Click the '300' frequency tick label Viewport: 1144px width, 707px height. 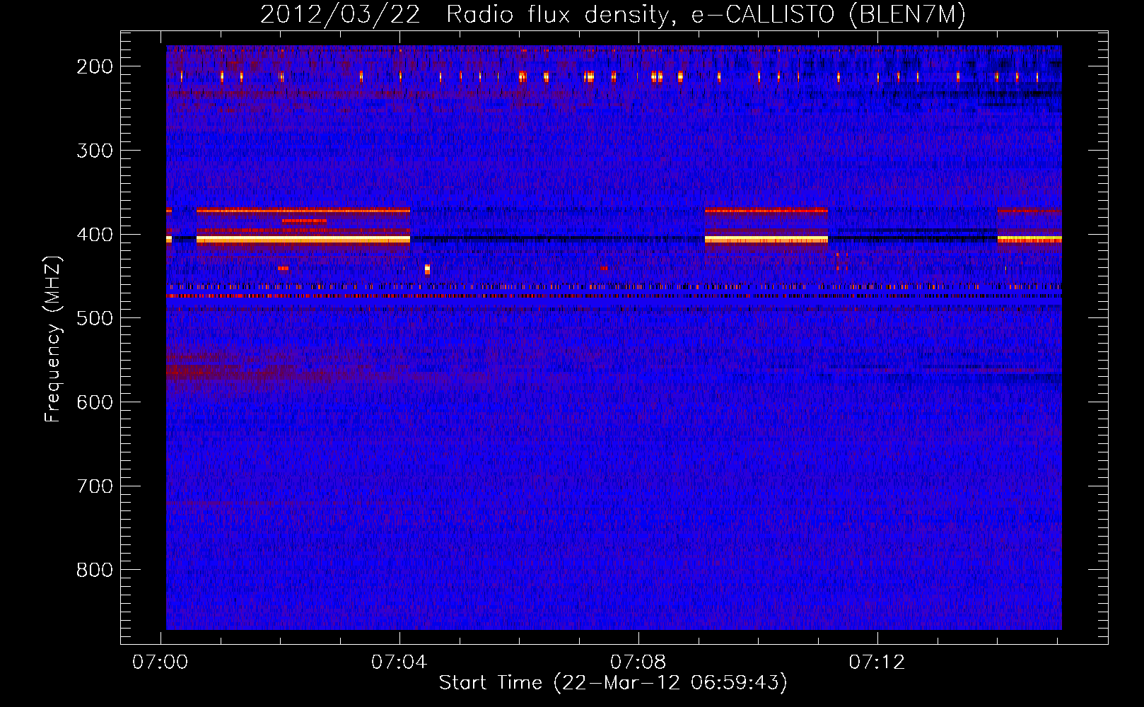click(x=95, y=151)
